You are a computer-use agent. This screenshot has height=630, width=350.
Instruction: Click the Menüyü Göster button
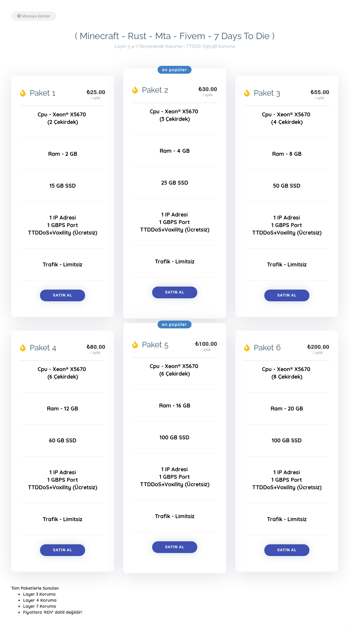click(x=34, y=16)
